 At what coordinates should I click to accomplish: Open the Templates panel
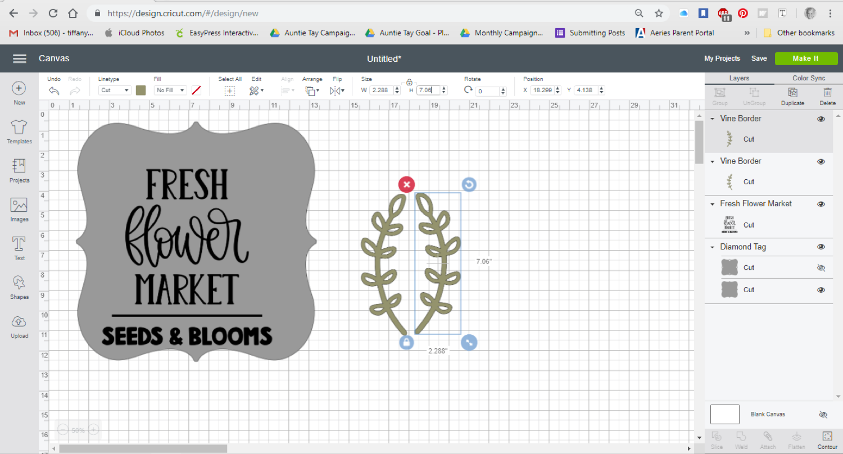(19, 131)
